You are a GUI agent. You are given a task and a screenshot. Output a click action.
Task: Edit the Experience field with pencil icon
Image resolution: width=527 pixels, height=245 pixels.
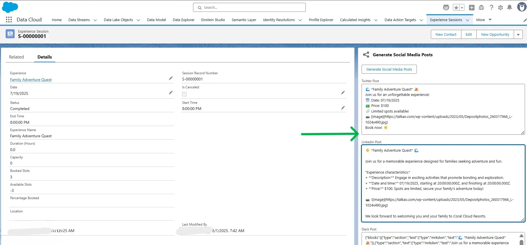coord(170,78)
